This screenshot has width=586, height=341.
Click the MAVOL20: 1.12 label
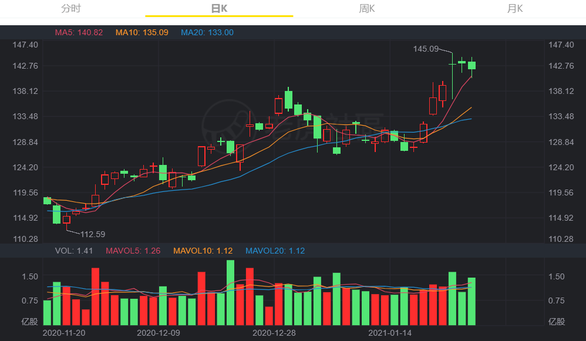pos(275,251)
